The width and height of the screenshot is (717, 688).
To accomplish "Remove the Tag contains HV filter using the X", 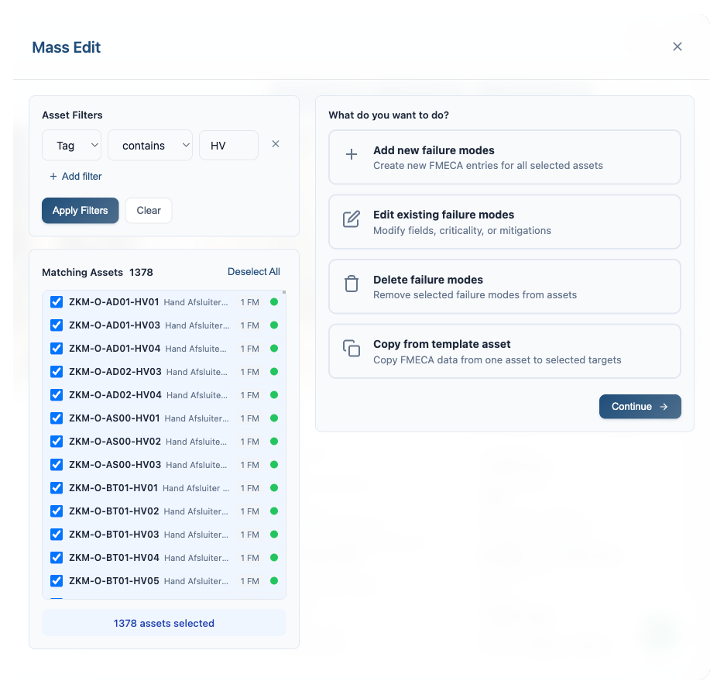I will pyautogui.click(x=275, y=143).
